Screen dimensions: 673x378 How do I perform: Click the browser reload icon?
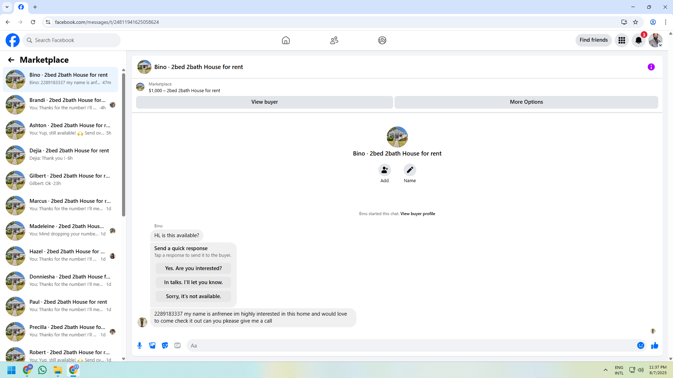[33, 22]
